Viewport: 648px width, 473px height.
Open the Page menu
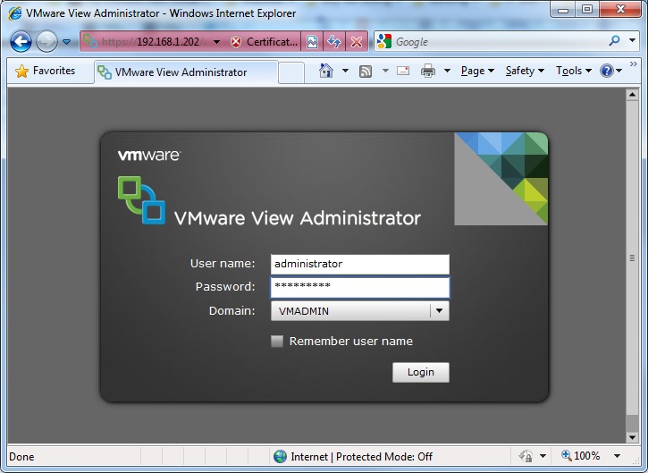point(477,72)
